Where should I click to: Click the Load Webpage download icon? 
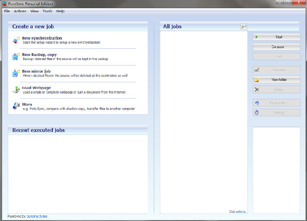[16, 90]
